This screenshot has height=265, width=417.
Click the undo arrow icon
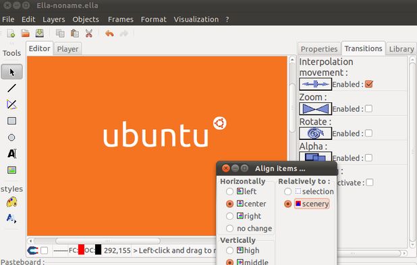coord(109,34)
